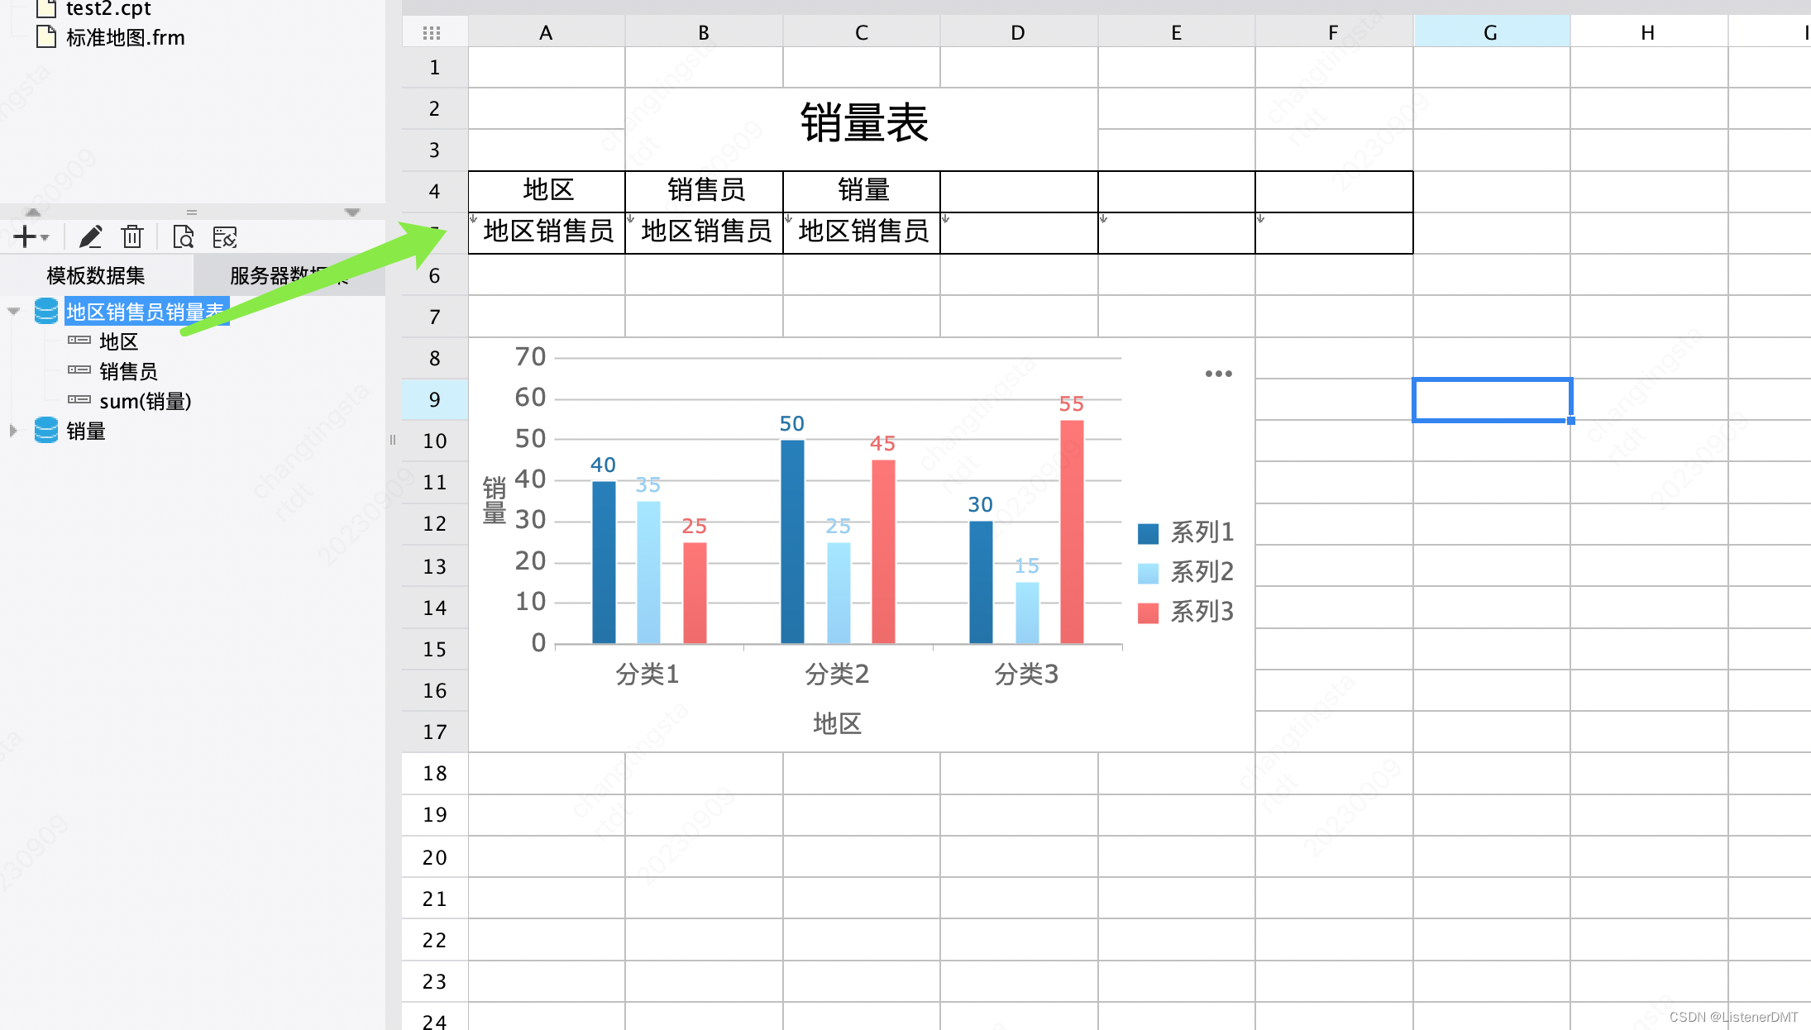Image resolution: width=1811 pixels, height=1030 pixels.
Task: Click the dataset edit-link icon beside preview
Action: (x=225, y=237)
